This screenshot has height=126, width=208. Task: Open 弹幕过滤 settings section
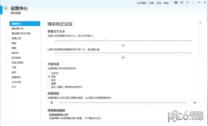(x=16, y=38)
